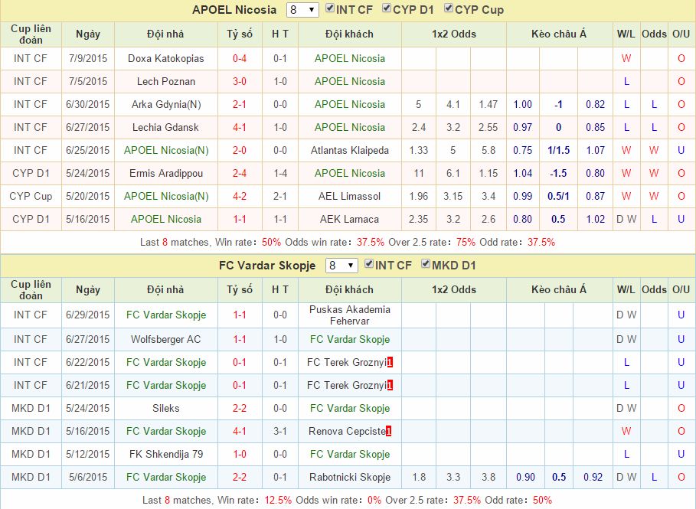The width and height of the screenshot is (696, 509).
Task: Click the 2-1 score for Arka Gdynia match
Action: tap(240, 105)
